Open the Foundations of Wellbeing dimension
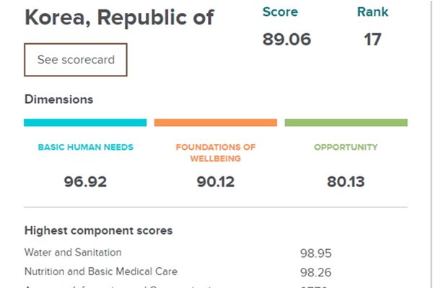 click(216, 153)
